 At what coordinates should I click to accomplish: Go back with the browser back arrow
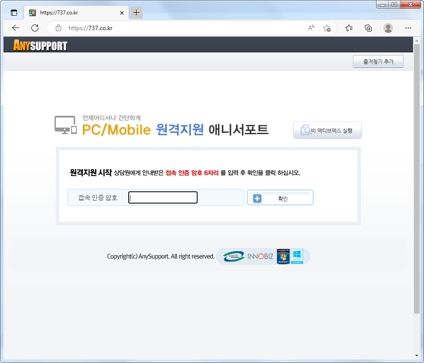pos(16,28)
